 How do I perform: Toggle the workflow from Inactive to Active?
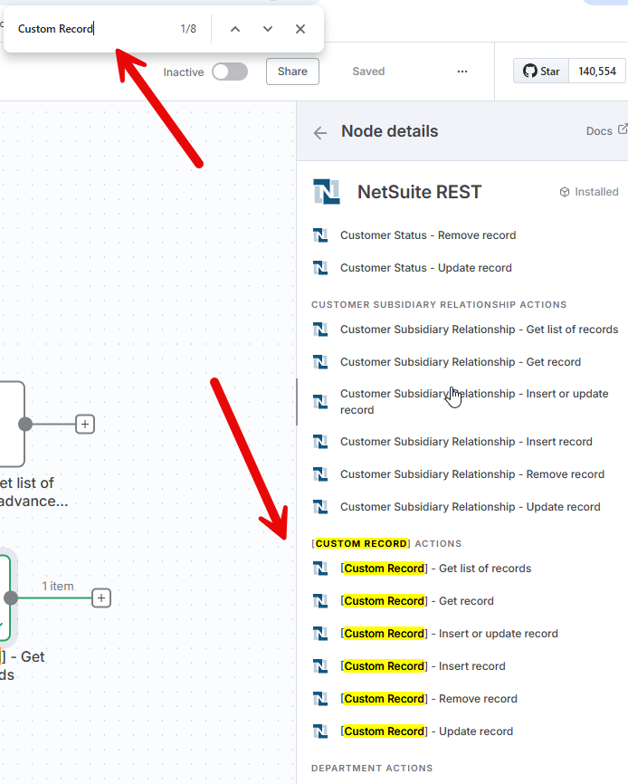(x=229, y=71)
